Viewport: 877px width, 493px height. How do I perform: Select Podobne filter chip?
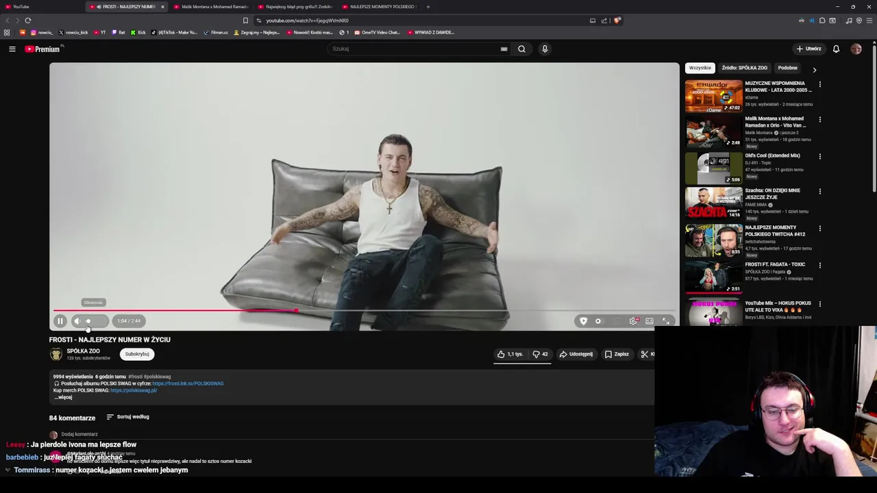[787, 68]
